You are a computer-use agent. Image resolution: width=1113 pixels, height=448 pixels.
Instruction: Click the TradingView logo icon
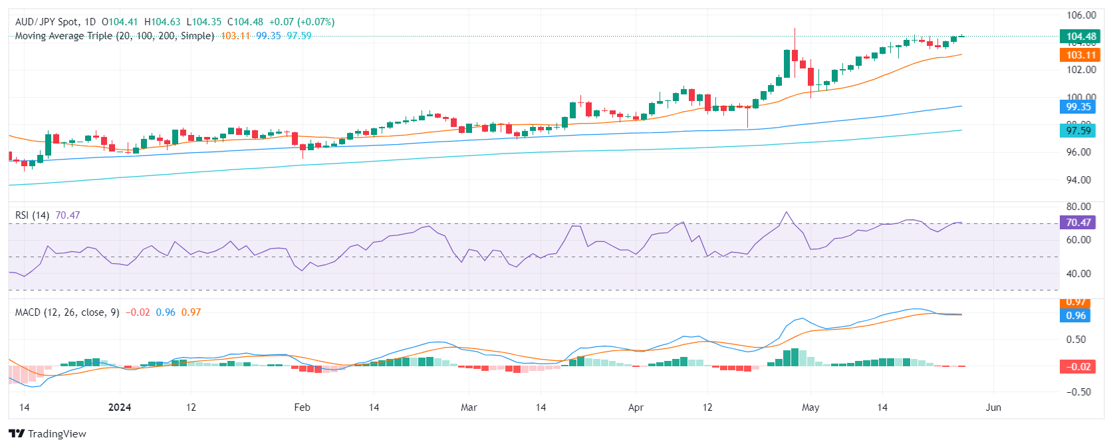tap(16, 433)
